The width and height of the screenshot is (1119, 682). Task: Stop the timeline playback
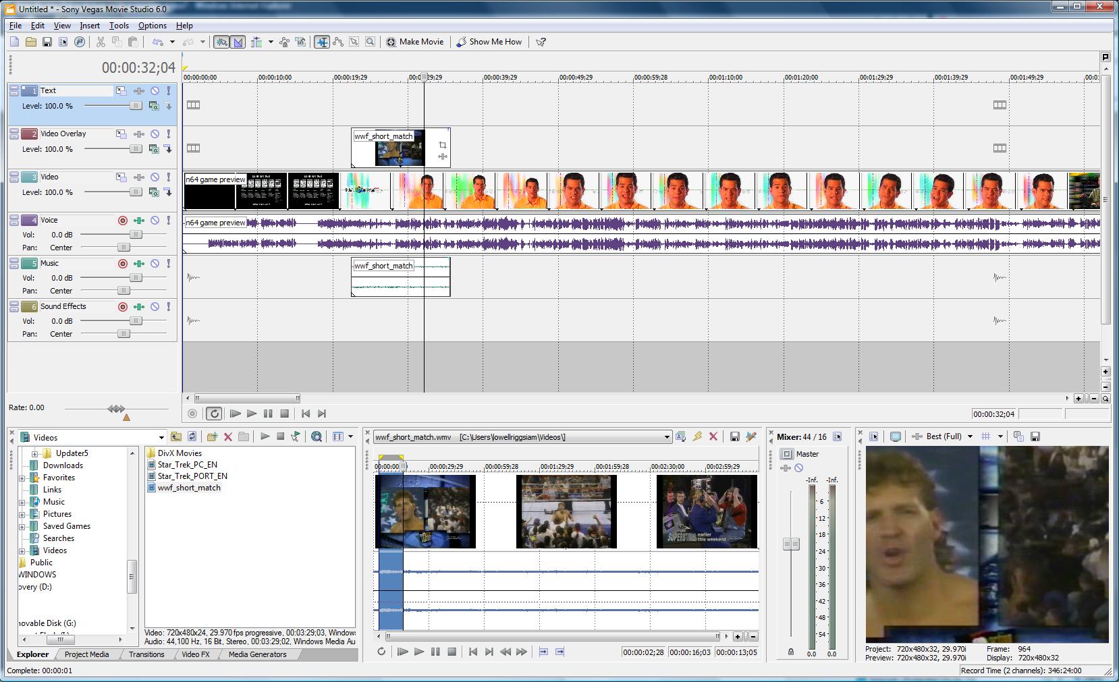tap(285, 414)
